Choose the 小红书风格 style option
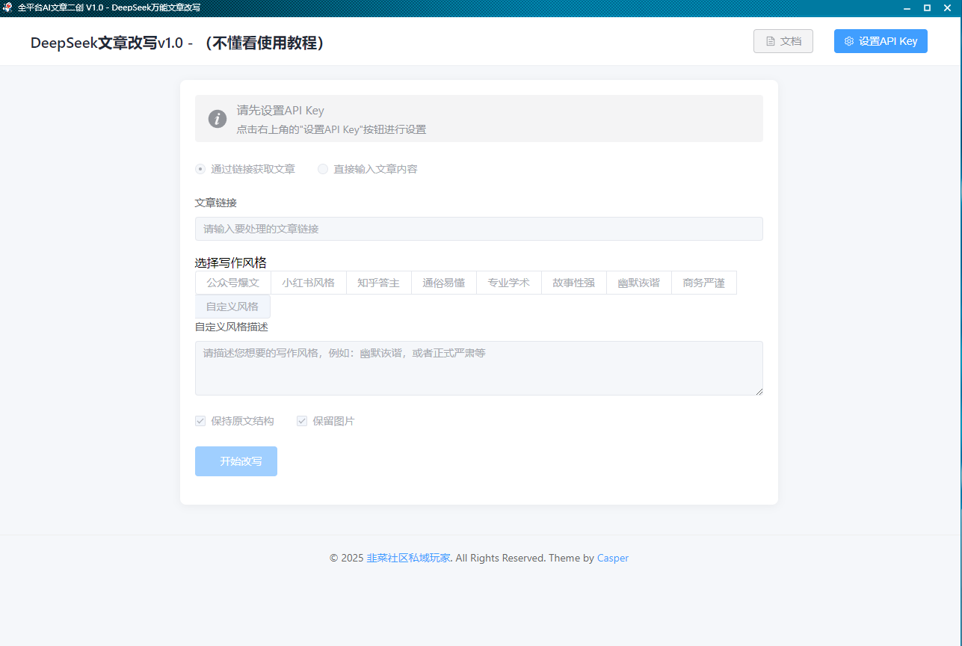Screen dimensions: 962x646 [308, 282]
